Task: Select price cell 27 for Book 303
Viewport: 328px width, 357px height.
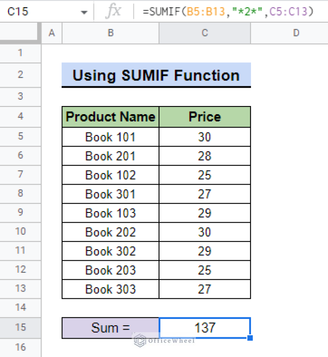Action: 205,289
